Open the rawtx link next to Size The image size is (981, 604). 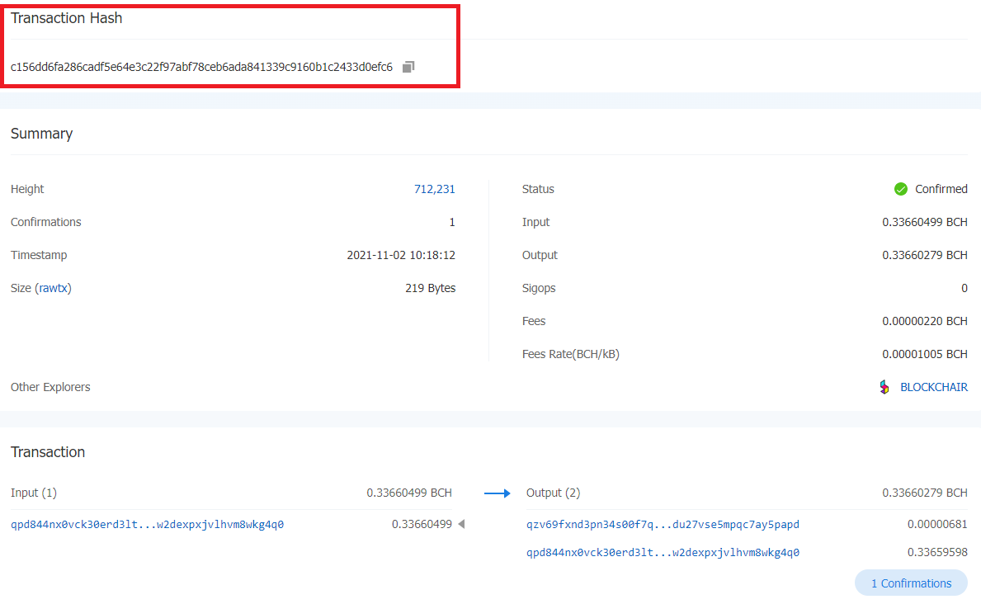coord(53,288)
